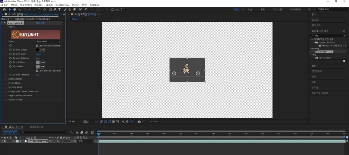
Task: Toggle the snapping checkbox in toolbar
Action: tap(113, 10)
